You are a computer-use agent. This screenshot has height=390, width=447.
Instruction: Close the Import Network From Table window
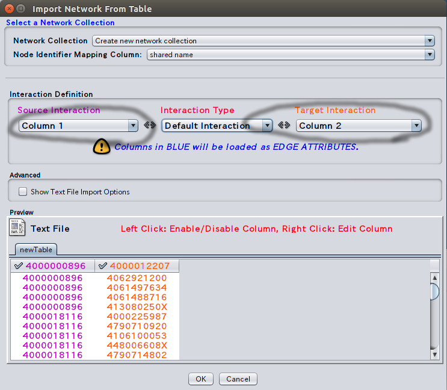click(x=9, y=8)
